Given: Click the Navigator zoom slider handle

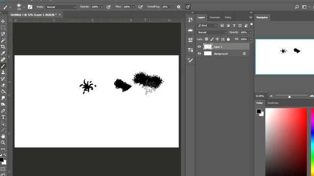Looking at the screenshot, I should (x=289, y=97).
